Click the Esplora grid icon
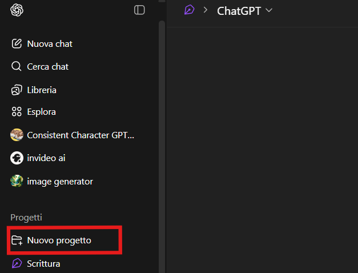Viewport: 358px width, 273px height. pos(17,112)
